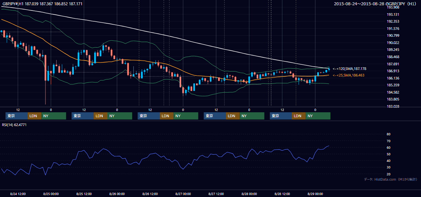Click price axis value 191.576
The width and height of the screenshot is (421, 197).
(393, 29)
